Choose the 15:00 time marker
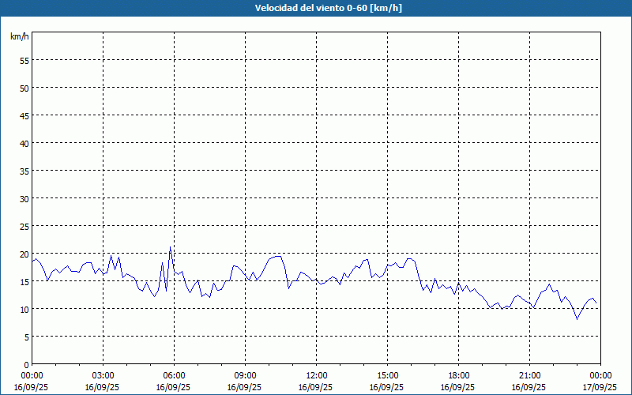 pos(387,375)
